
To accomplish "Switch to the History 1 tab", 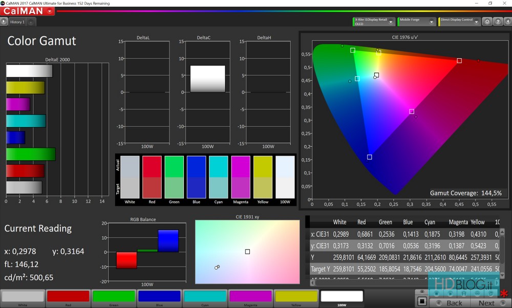I will [17, 22].
